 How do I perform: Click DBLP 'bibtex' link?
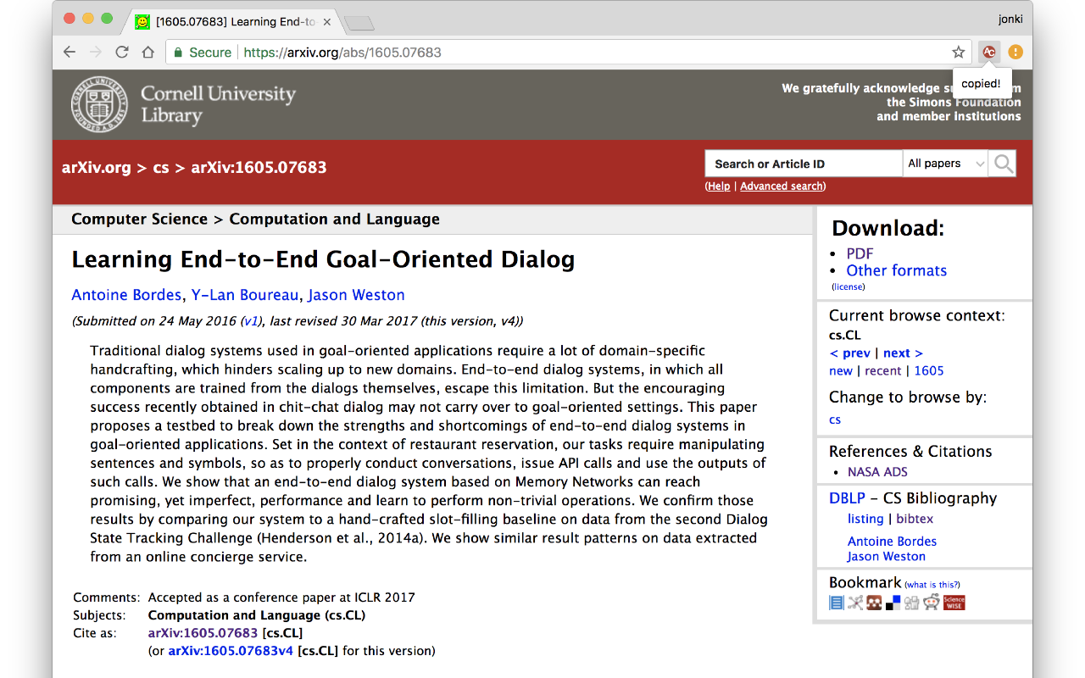[915, 519]
